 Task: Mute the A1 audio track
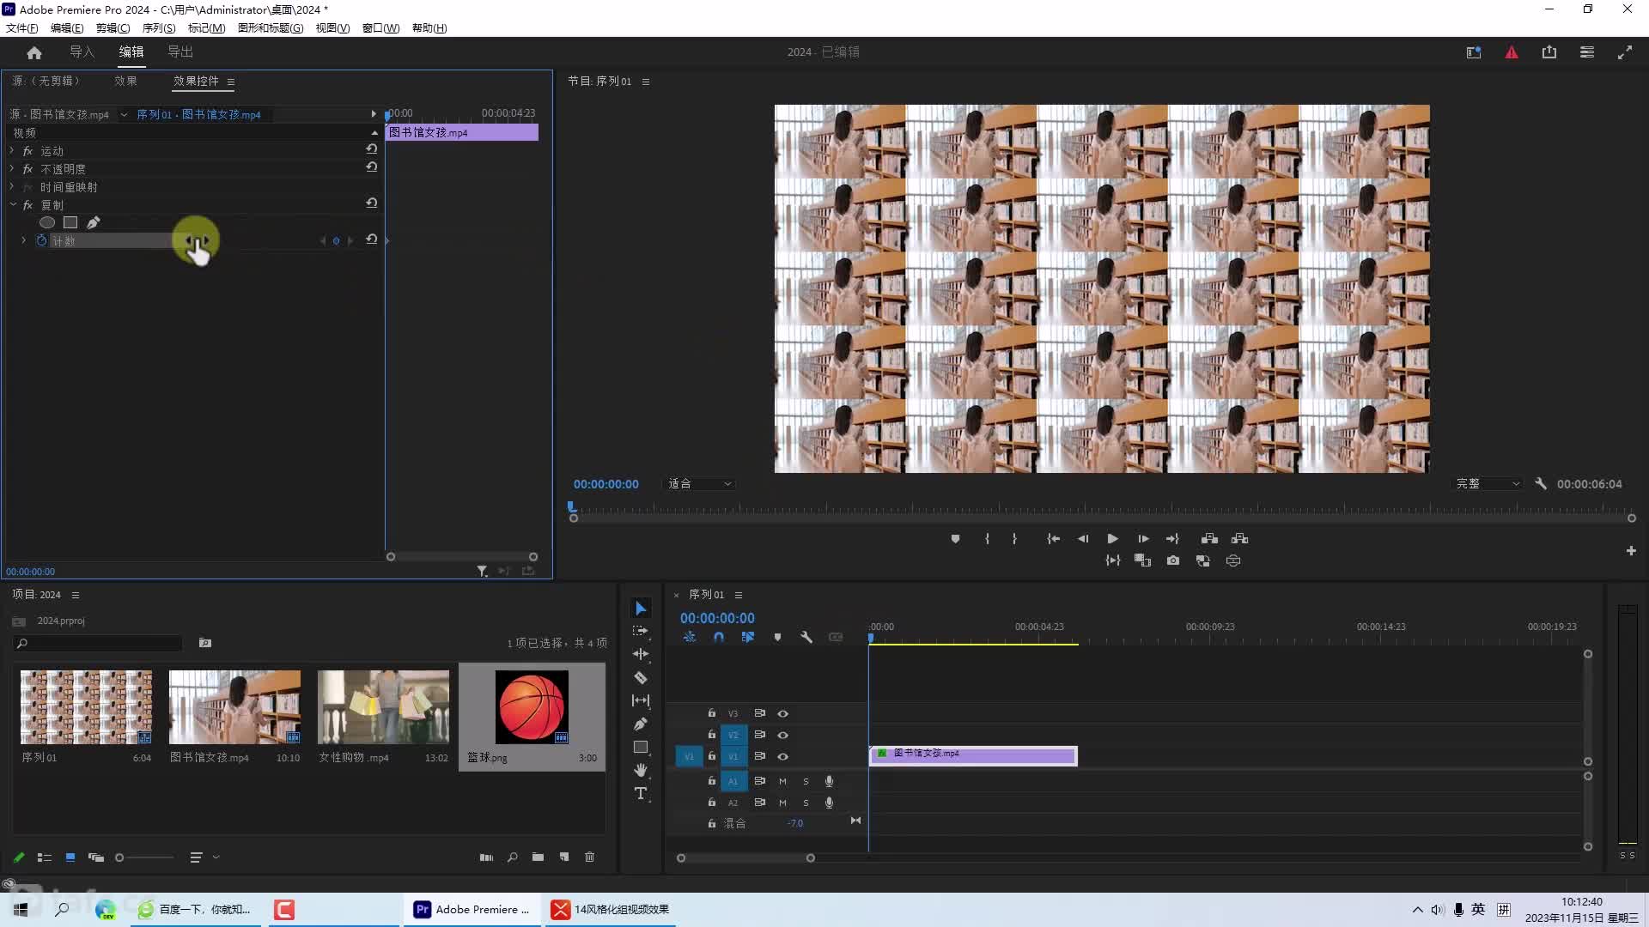(782, 781)
